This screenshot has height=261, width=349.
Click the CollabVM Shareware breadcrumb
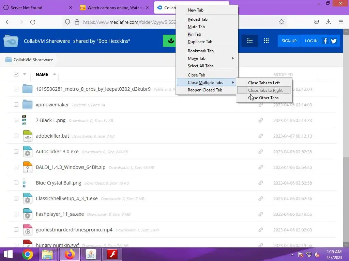[33, 60]
